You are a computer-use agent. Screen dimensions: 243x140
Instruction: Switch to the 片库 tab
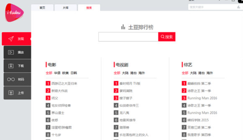click(66, 8)
